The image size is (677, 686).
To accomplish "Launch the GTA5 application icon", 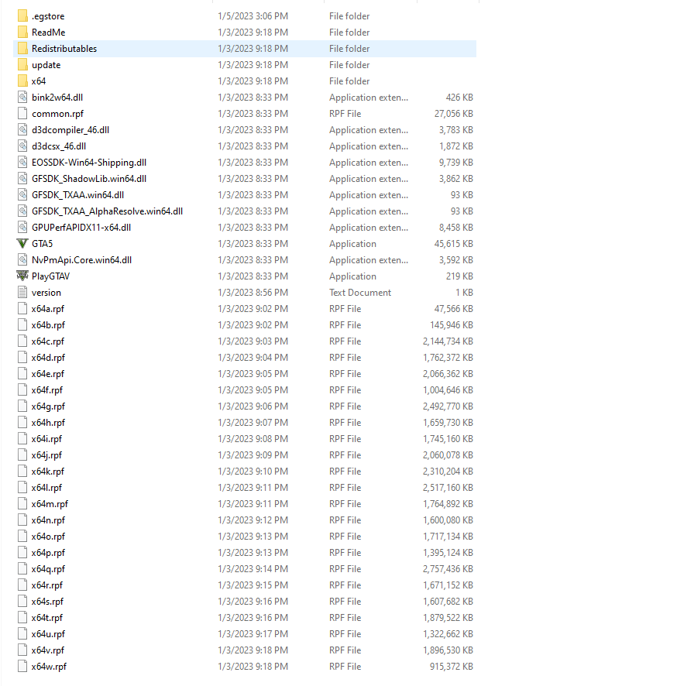I will 22,243.
